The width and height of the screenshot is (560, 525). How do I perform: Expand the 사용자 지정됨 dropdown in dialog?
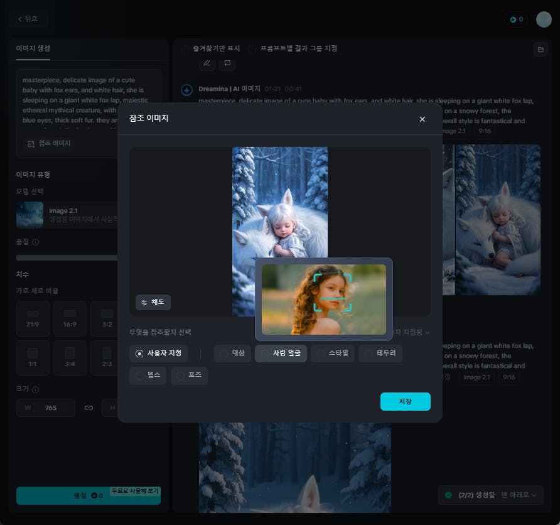(412, 332)
